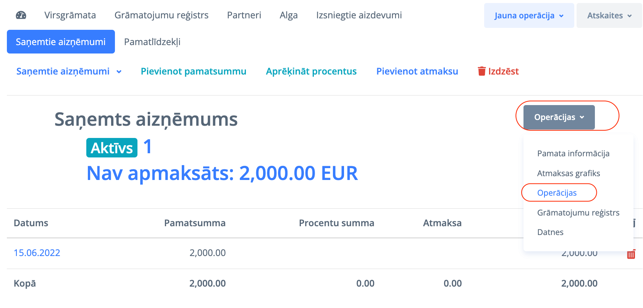Click Pievienot atmaksu link
Image resolution: width=643 pixels, height=308 pixels.
(417, 71)
